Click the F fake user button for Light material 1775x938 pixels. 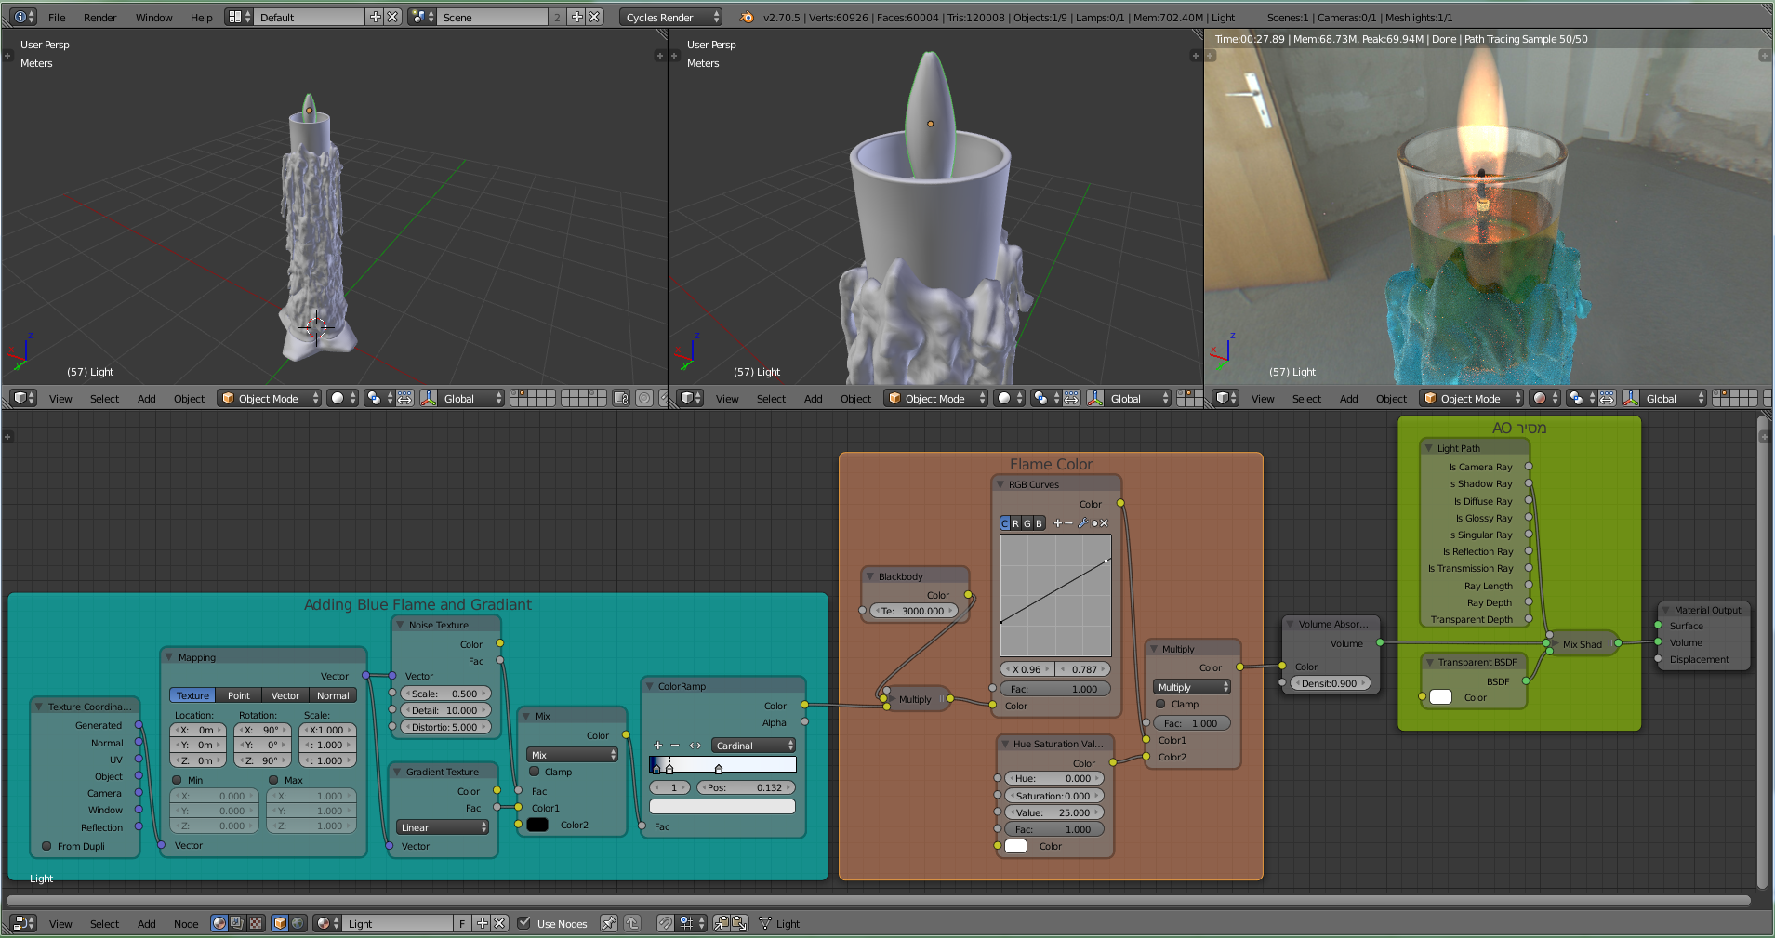click(462, 923)
